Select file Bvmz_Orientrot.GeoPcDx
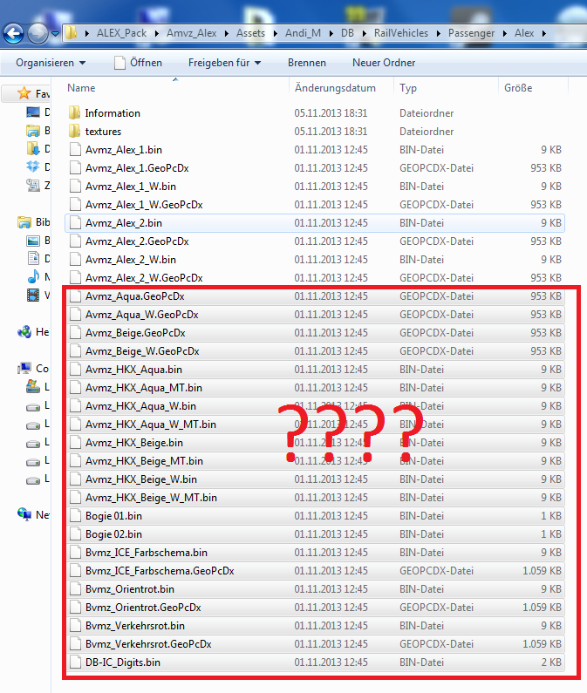The height and width of the screenshot is (693, 587). tap(315, 608)
